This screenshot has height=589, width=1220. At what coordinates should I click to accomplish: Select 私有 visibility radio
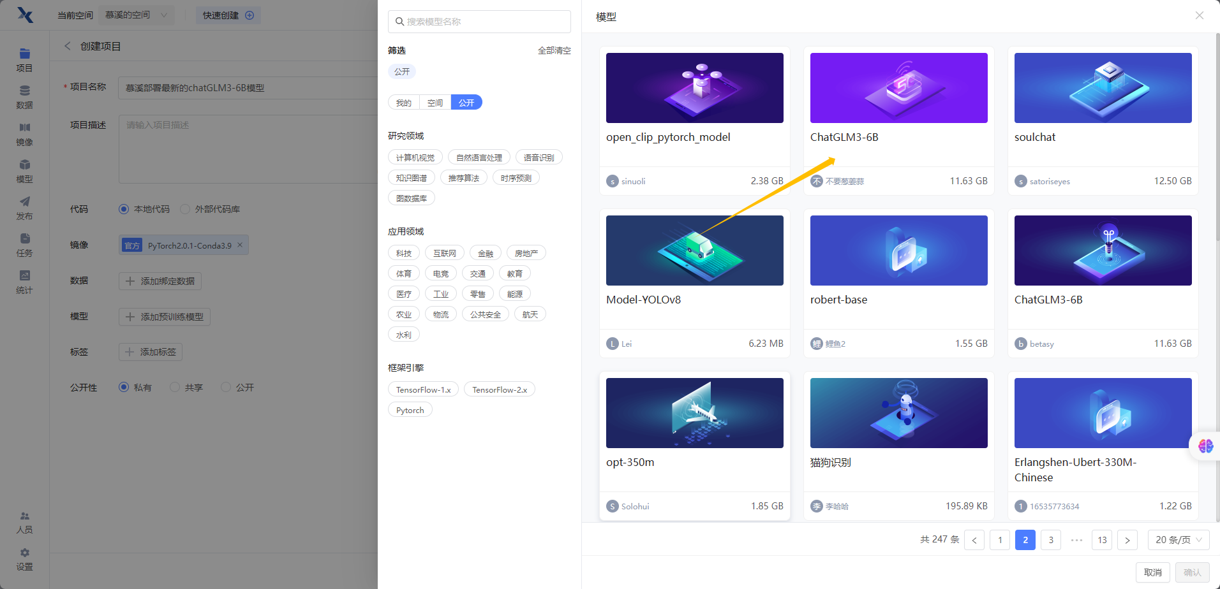click(124, 388)
